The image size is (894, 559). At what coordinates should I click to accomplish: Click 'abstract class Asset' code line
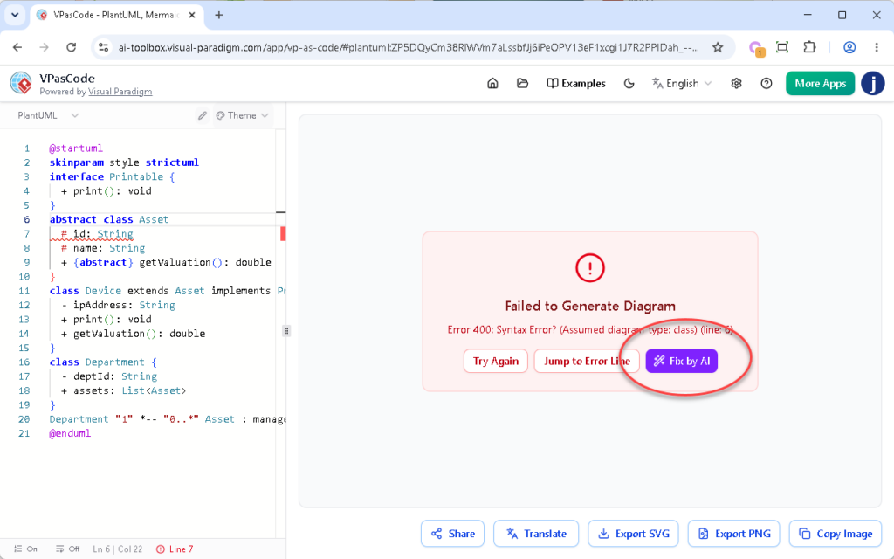pos(109,219)
